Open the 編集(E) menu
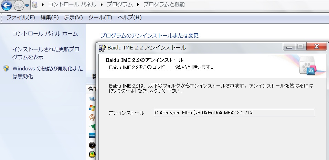 [x=50, y=18]
